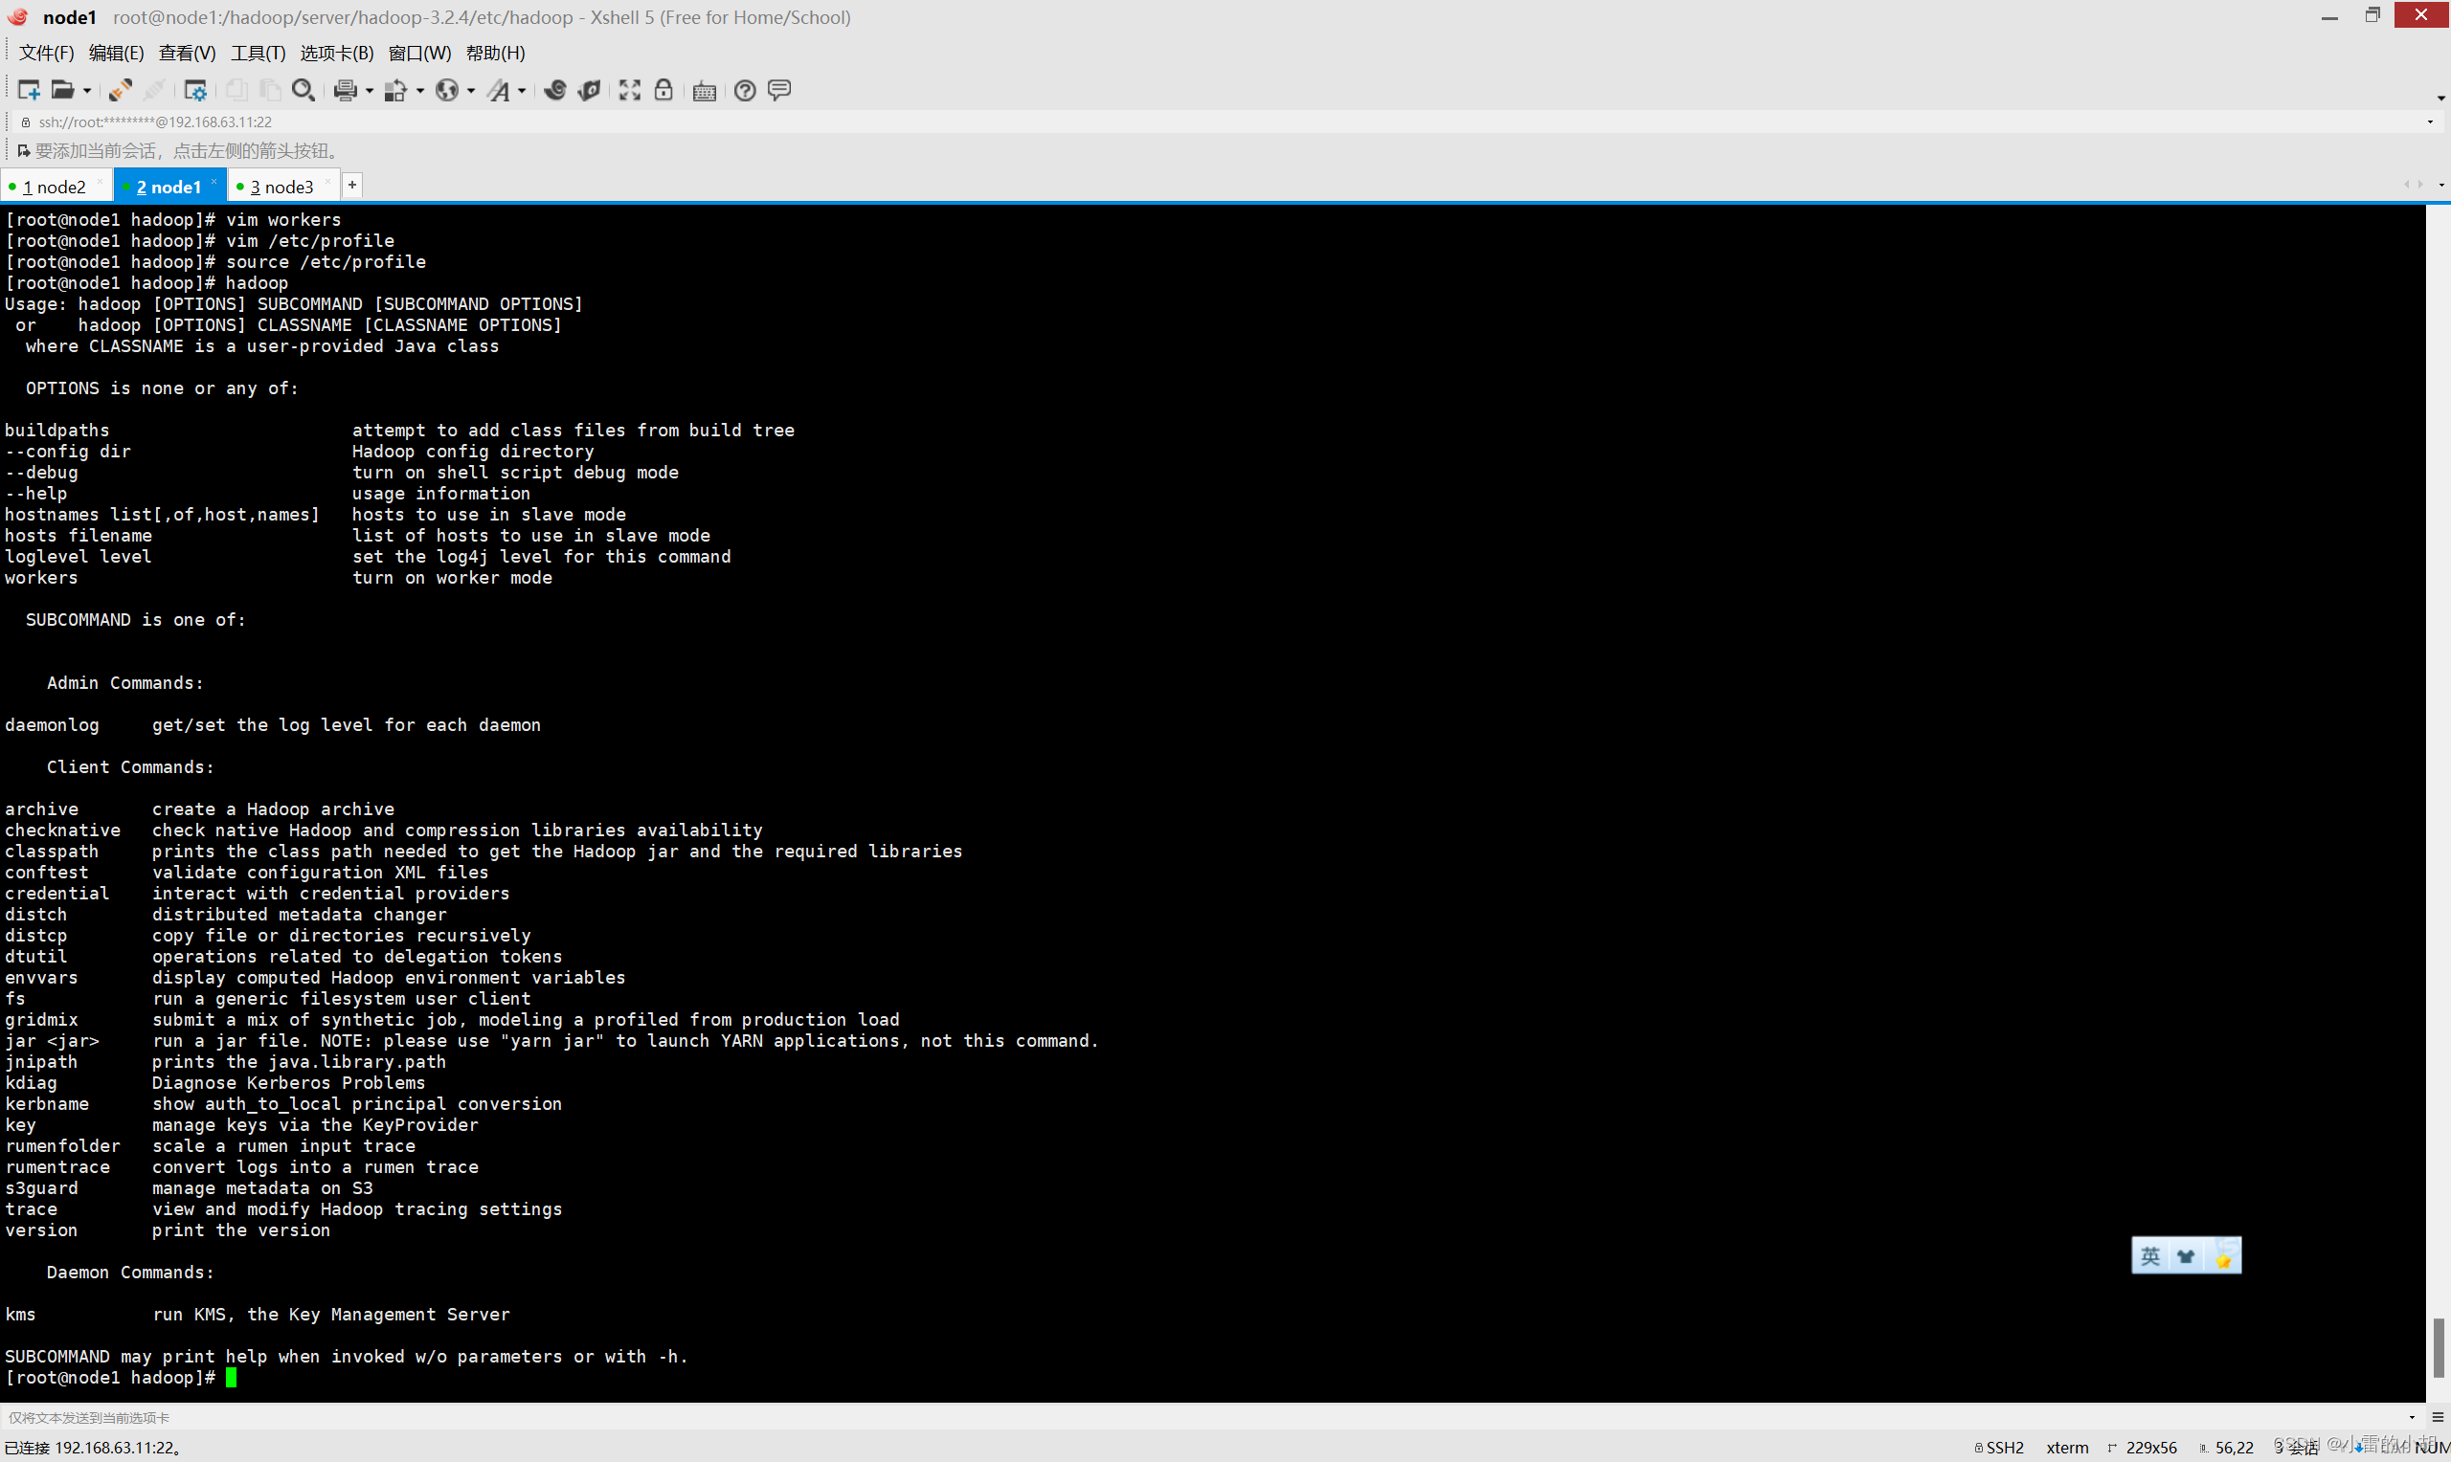Click xterm in the status bar
2451x1462 pixels.
pos(2067,1448)
